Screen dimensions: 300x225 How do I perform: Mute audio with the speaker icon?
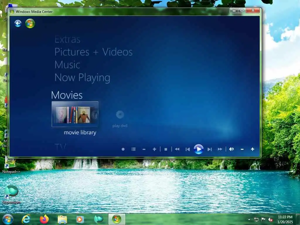click(x=231, y=149)
